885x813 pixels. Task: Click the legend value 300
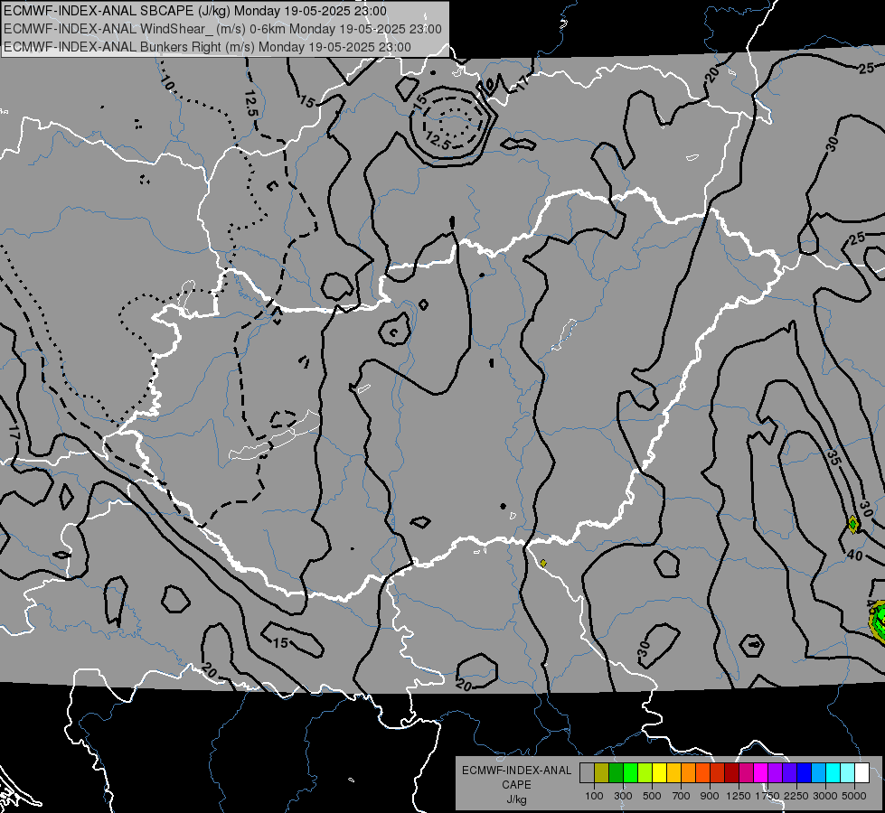623,796
